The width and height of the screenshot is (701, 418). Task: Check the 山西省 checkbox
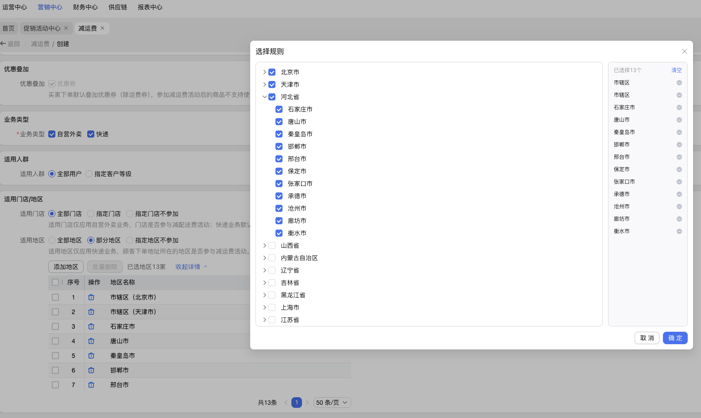pyautogui.click(x=272, y=245)
